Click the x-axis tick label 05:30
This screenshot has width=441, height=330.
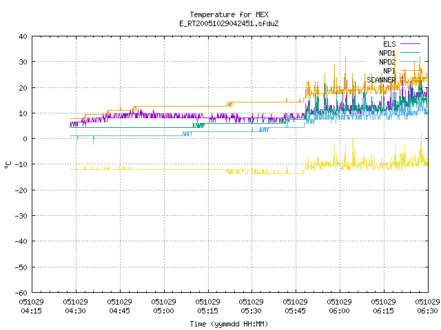(x=251, y=311)
